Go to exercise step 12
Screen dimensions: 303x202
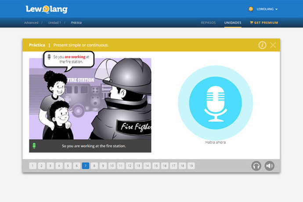(130, 166)
